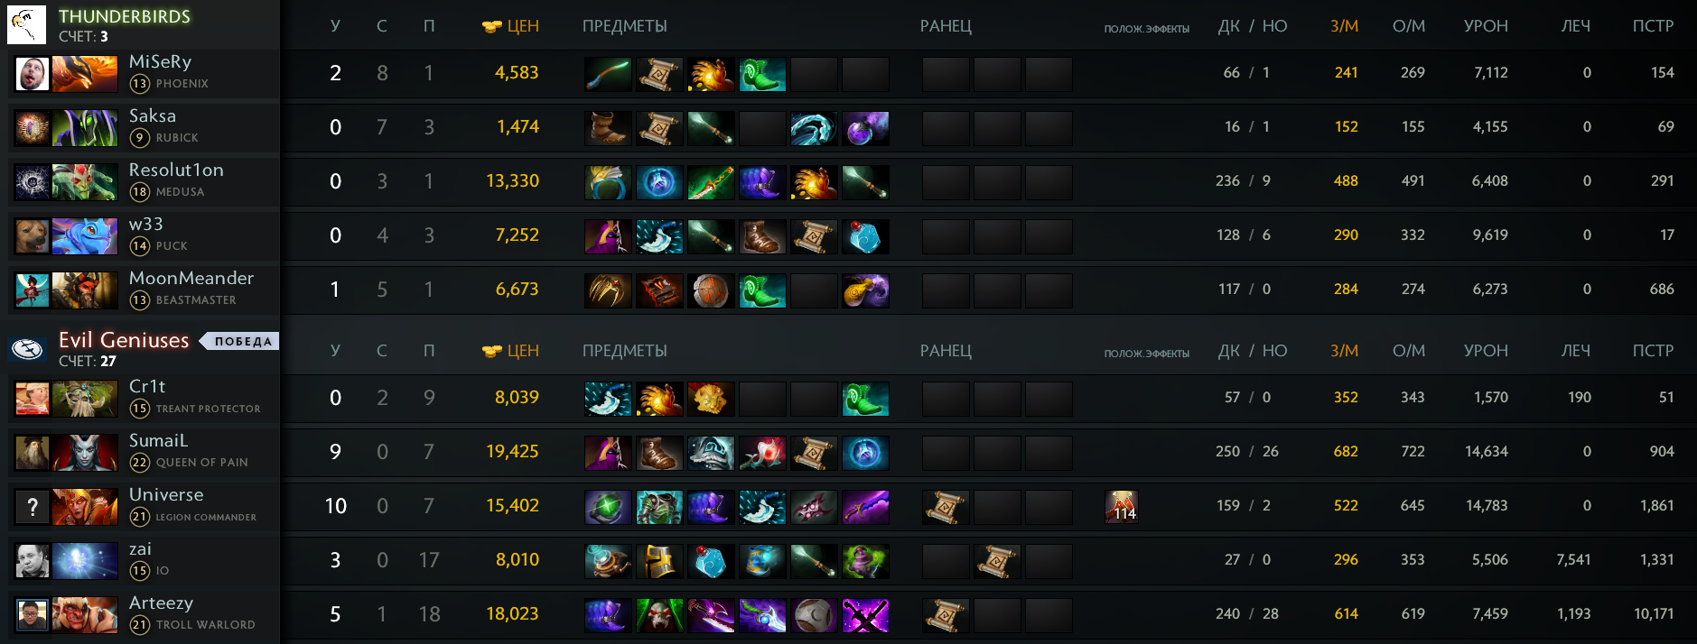Click Universe's unknown question mark avatar
This screenshot has width=1697, height=644.
click(x=33, y=507)
